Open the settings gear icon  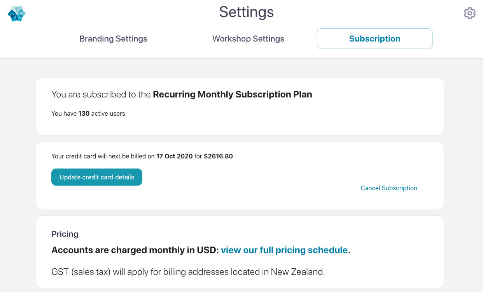pyautogui.click(x=470, y=13)
